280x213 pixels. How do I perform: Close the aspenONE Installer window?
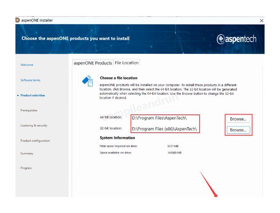point(262,21)
